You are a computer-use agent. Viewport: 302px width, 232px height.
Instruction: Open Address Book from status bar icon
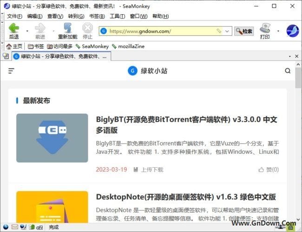[x=32, y=227]
